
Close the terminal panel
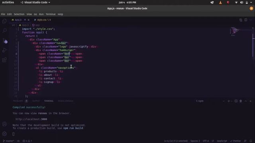pos(251,101)
